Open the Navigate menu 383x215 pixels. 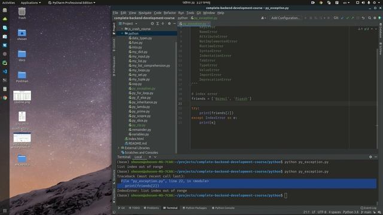point(145,13)
